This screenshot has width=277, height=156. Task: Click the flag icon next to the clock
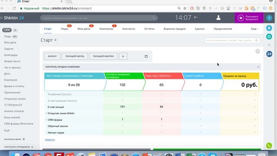pyautogui.click(x=196, y=17)
